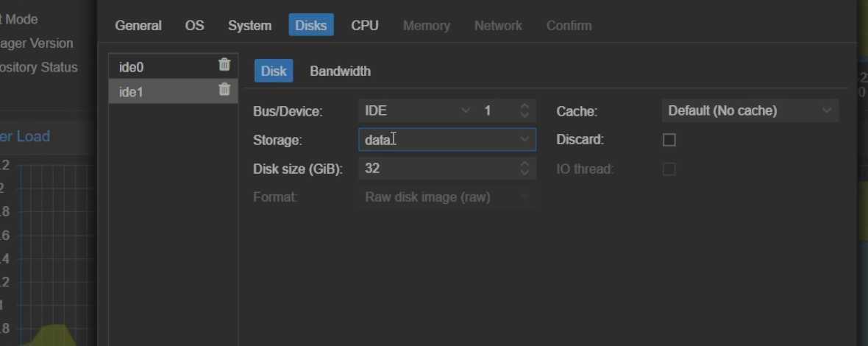
Task: Switch to the Disk sub-tab
Action: [274, 71]
